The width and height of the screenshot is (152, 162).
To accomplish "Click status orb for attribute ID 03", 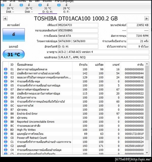I will point(6,77).
